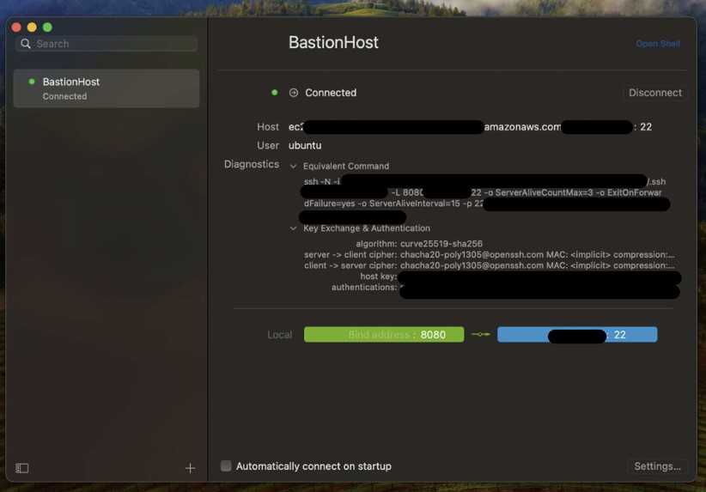Viewport: 706px width, 492px height.
Task: Minimize the window with the yellow button
Action: click(x=32, y=27)
